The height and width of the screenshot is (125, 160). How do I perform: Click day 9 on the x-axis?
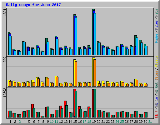(x=48, y=122)
